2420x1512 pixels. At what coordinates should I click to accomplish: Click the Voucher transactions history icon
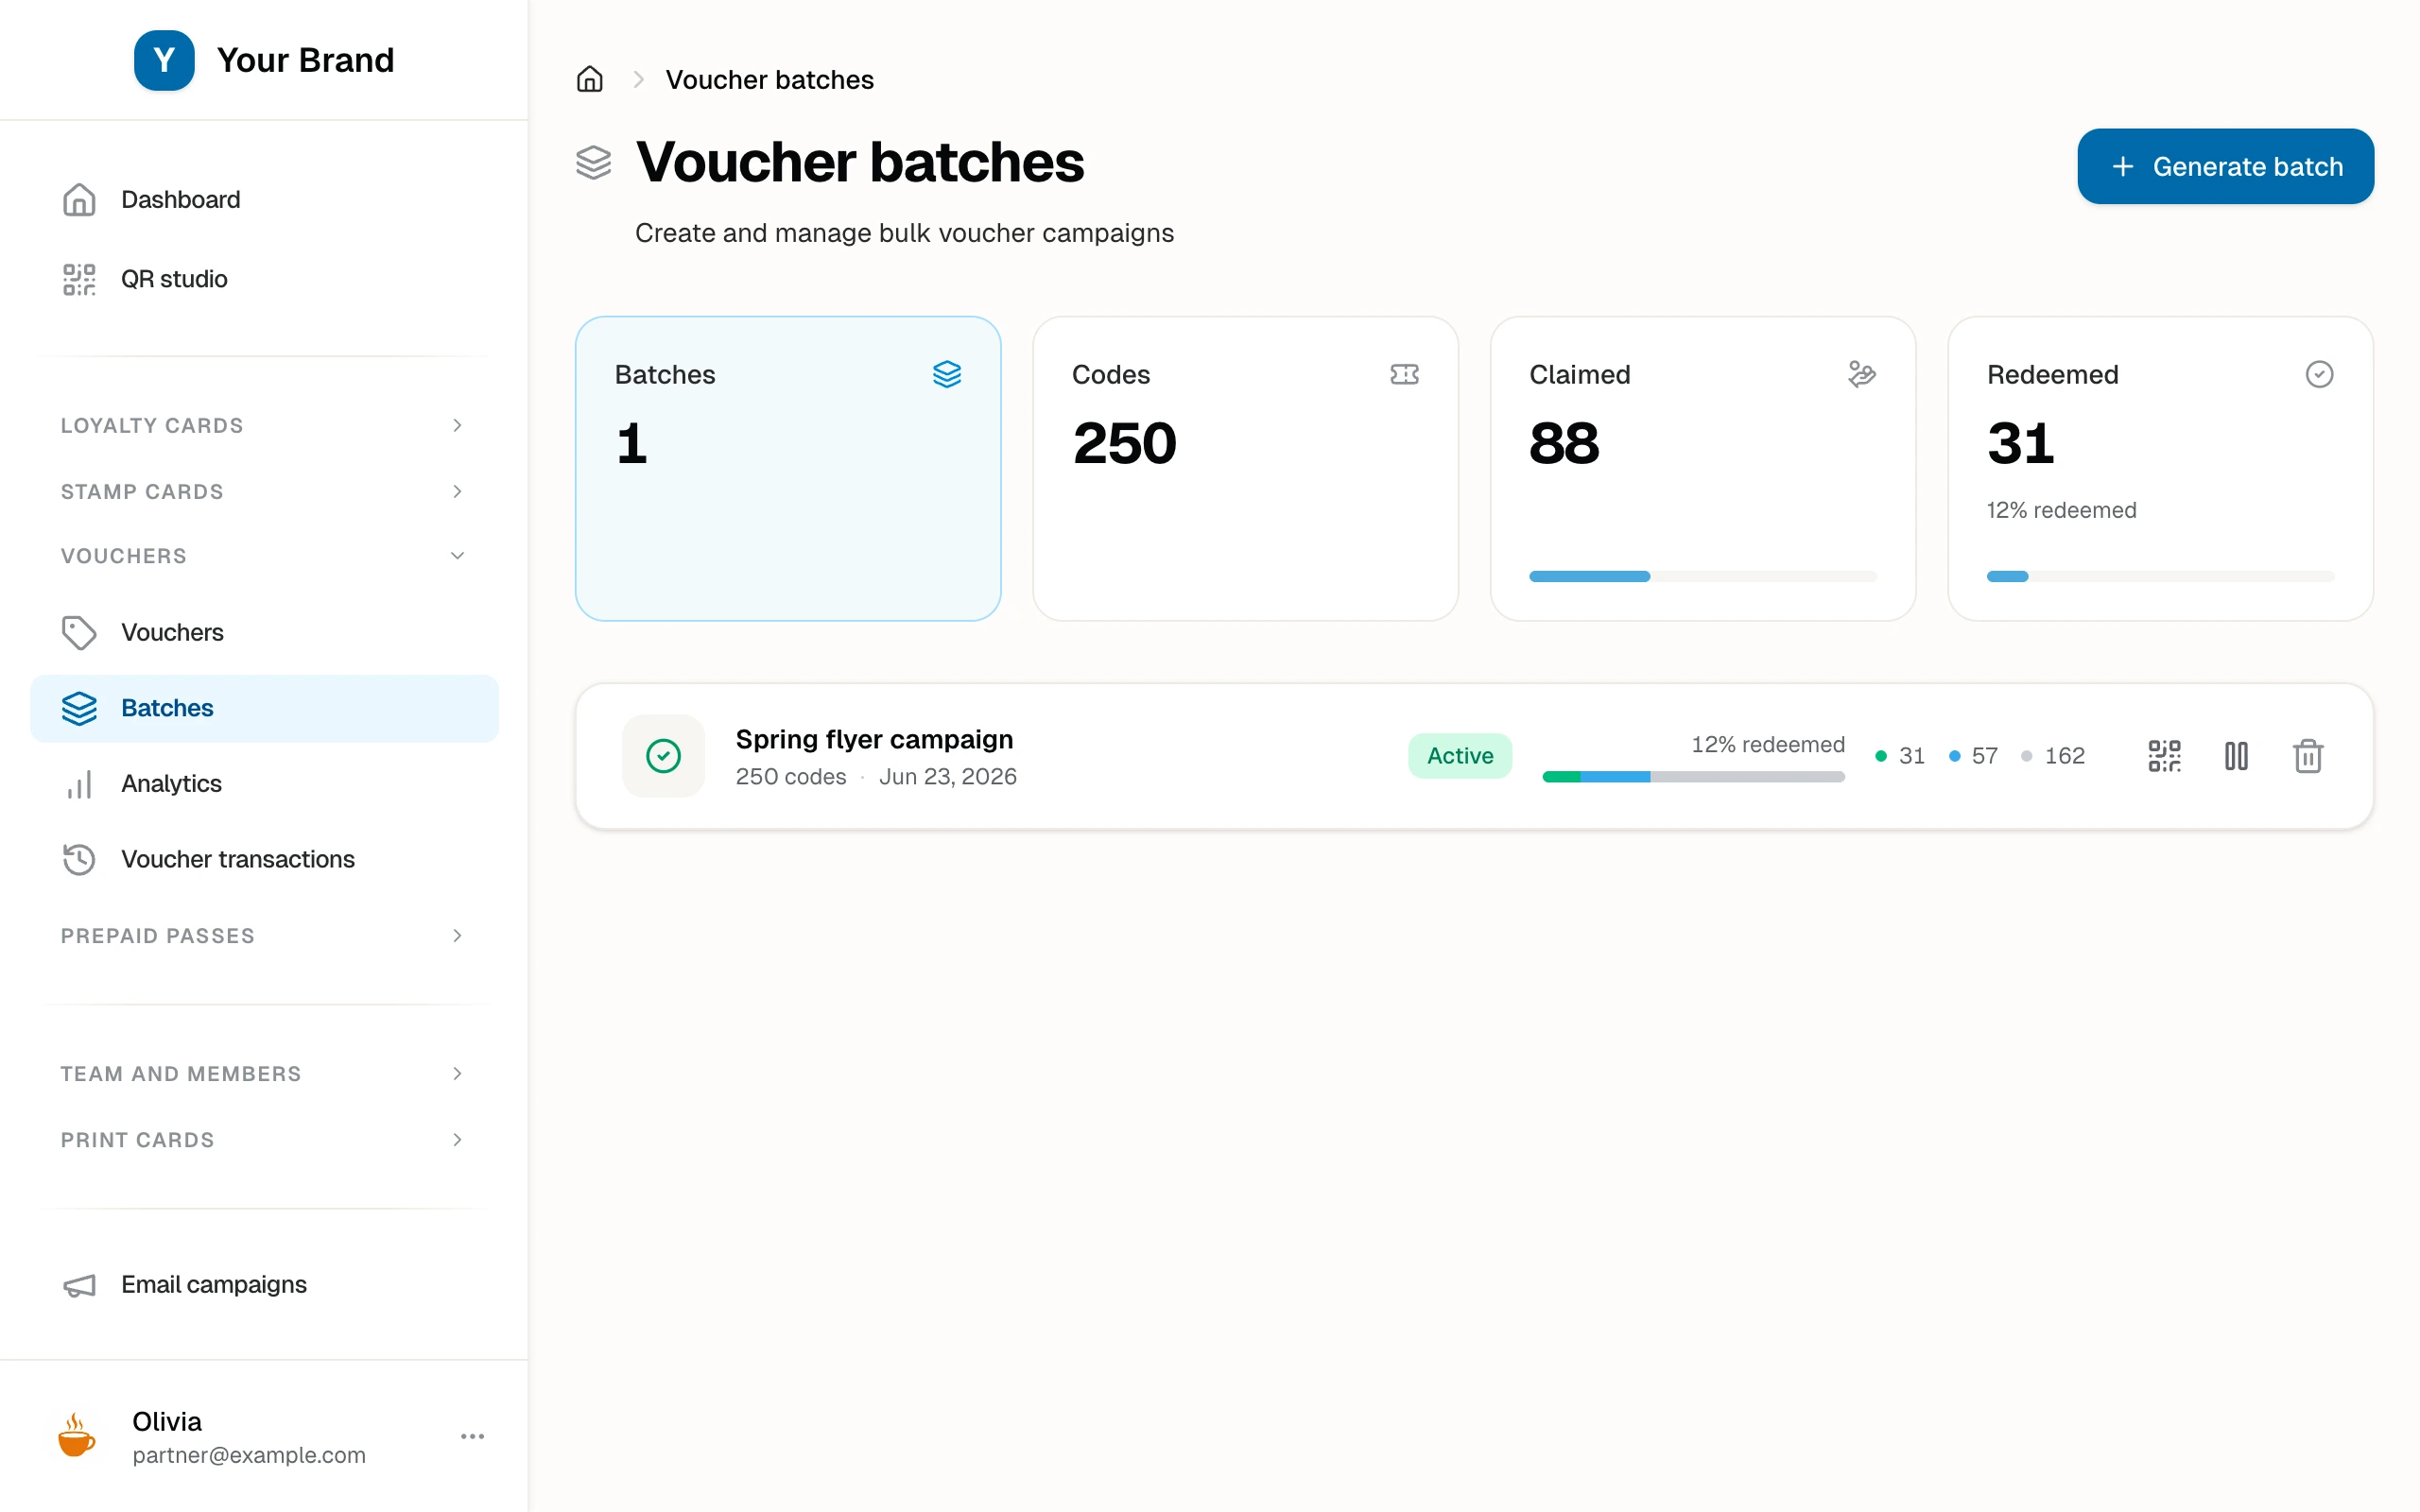pos(79,859)
